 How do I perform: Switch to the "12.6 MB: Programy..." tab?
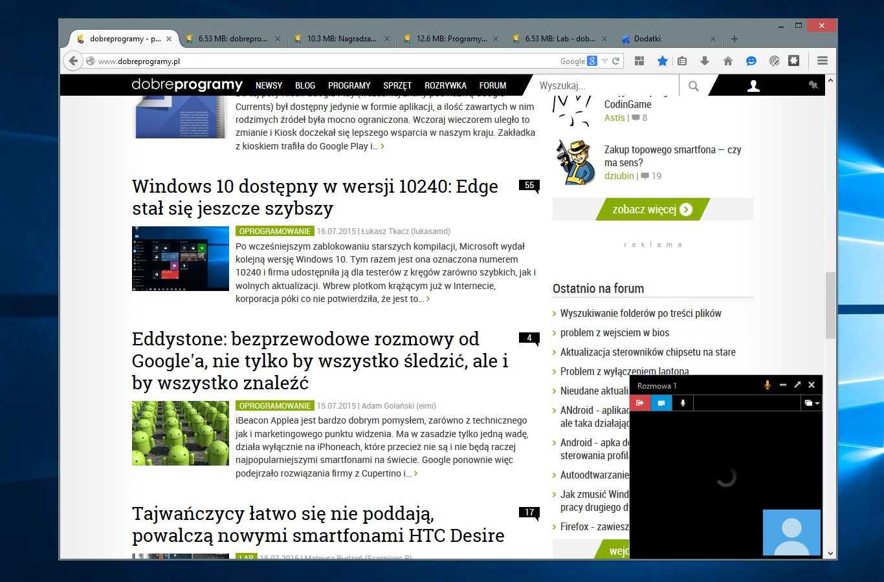pos(451,39)
